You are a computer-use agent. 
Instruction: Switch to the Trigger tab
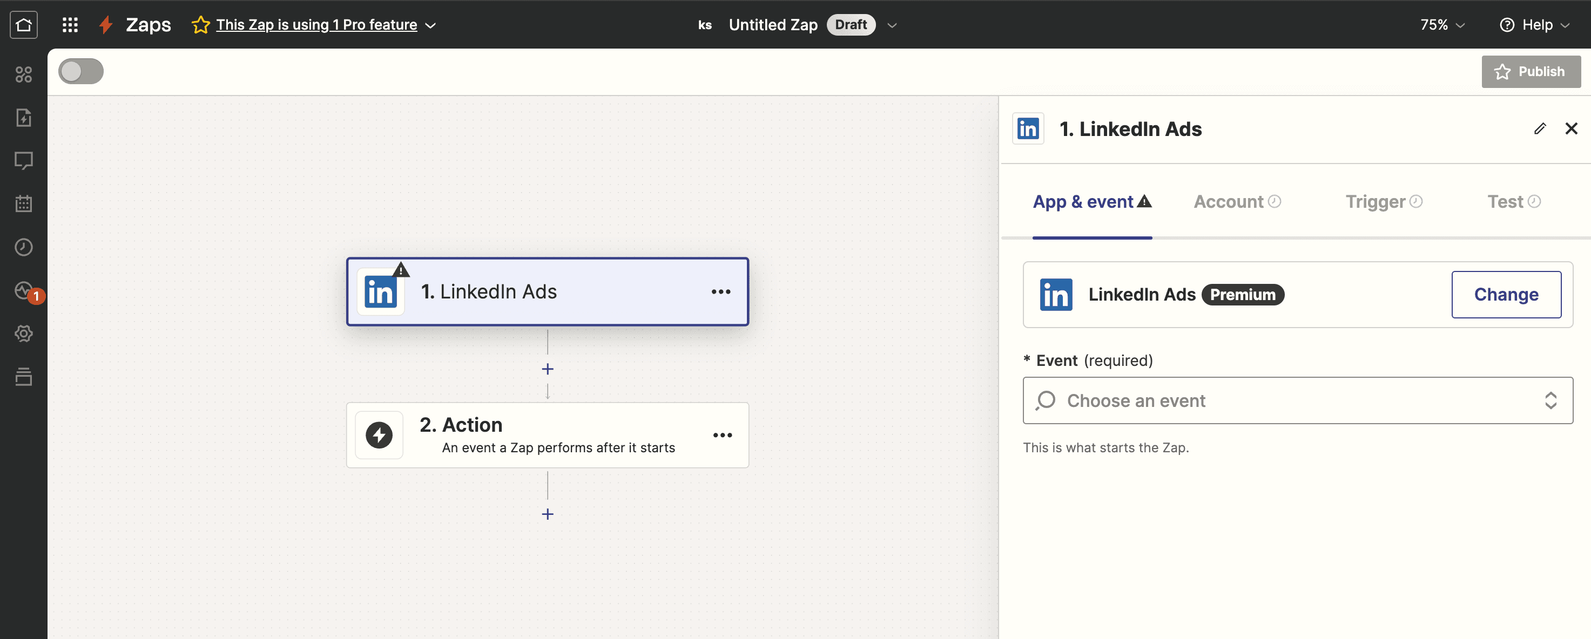pos(1384,202)
